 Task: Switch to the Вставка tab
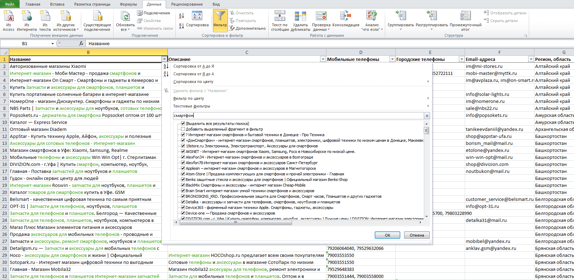(57, 4)
